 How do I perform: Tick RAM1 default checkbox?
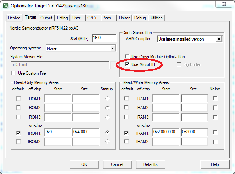tap(126, 99)
